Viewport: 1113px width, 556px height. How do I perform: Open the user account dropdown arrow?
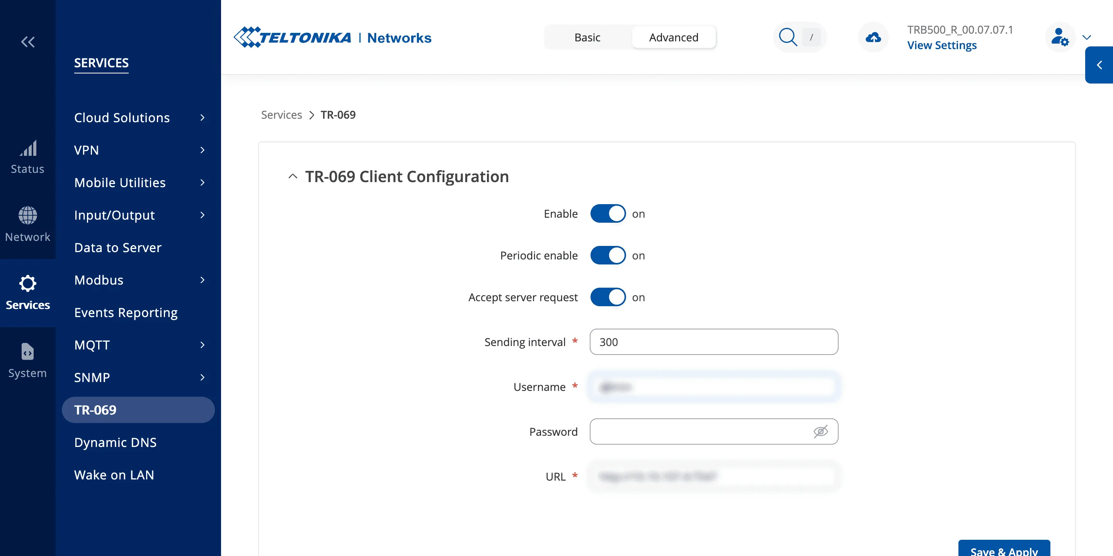[x=1087, y=38]
